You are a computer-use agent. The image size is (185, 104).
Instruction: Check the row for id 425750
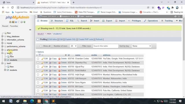[38, 67]
